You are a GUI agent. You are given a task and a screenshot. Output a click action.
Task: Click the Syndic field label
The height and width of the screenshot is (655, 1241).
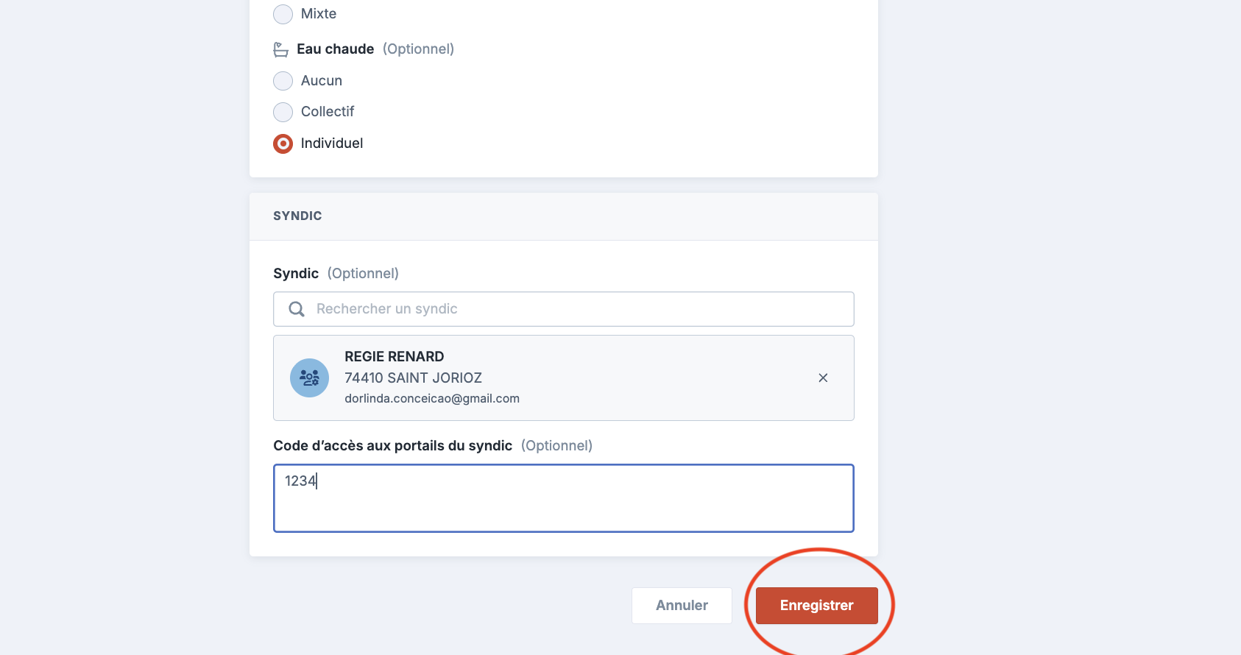[296, 274]
